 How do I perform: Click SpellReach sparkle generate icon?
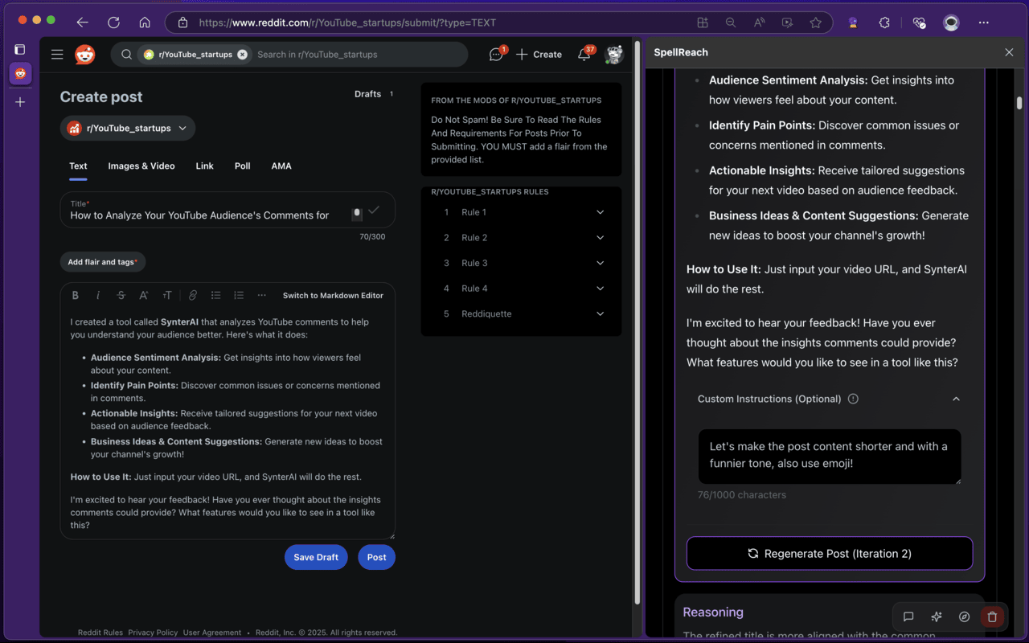point(936,616)
